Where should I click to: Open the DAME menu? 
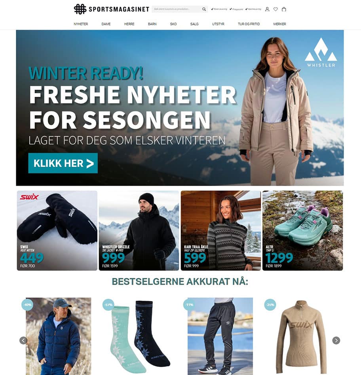pos(106,24)
